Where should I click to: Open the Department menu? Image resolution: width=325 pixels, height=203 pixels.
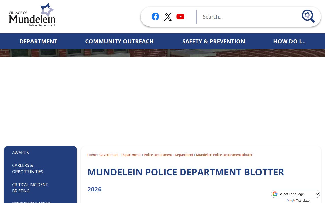[38, 41]
